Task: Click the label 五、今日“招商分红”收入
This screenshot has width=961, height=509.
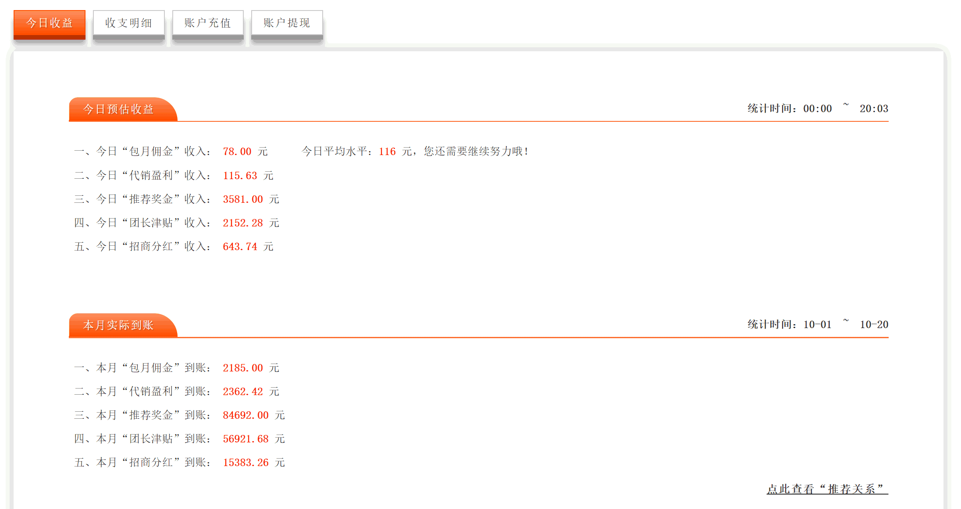Action: coord(142,247)
